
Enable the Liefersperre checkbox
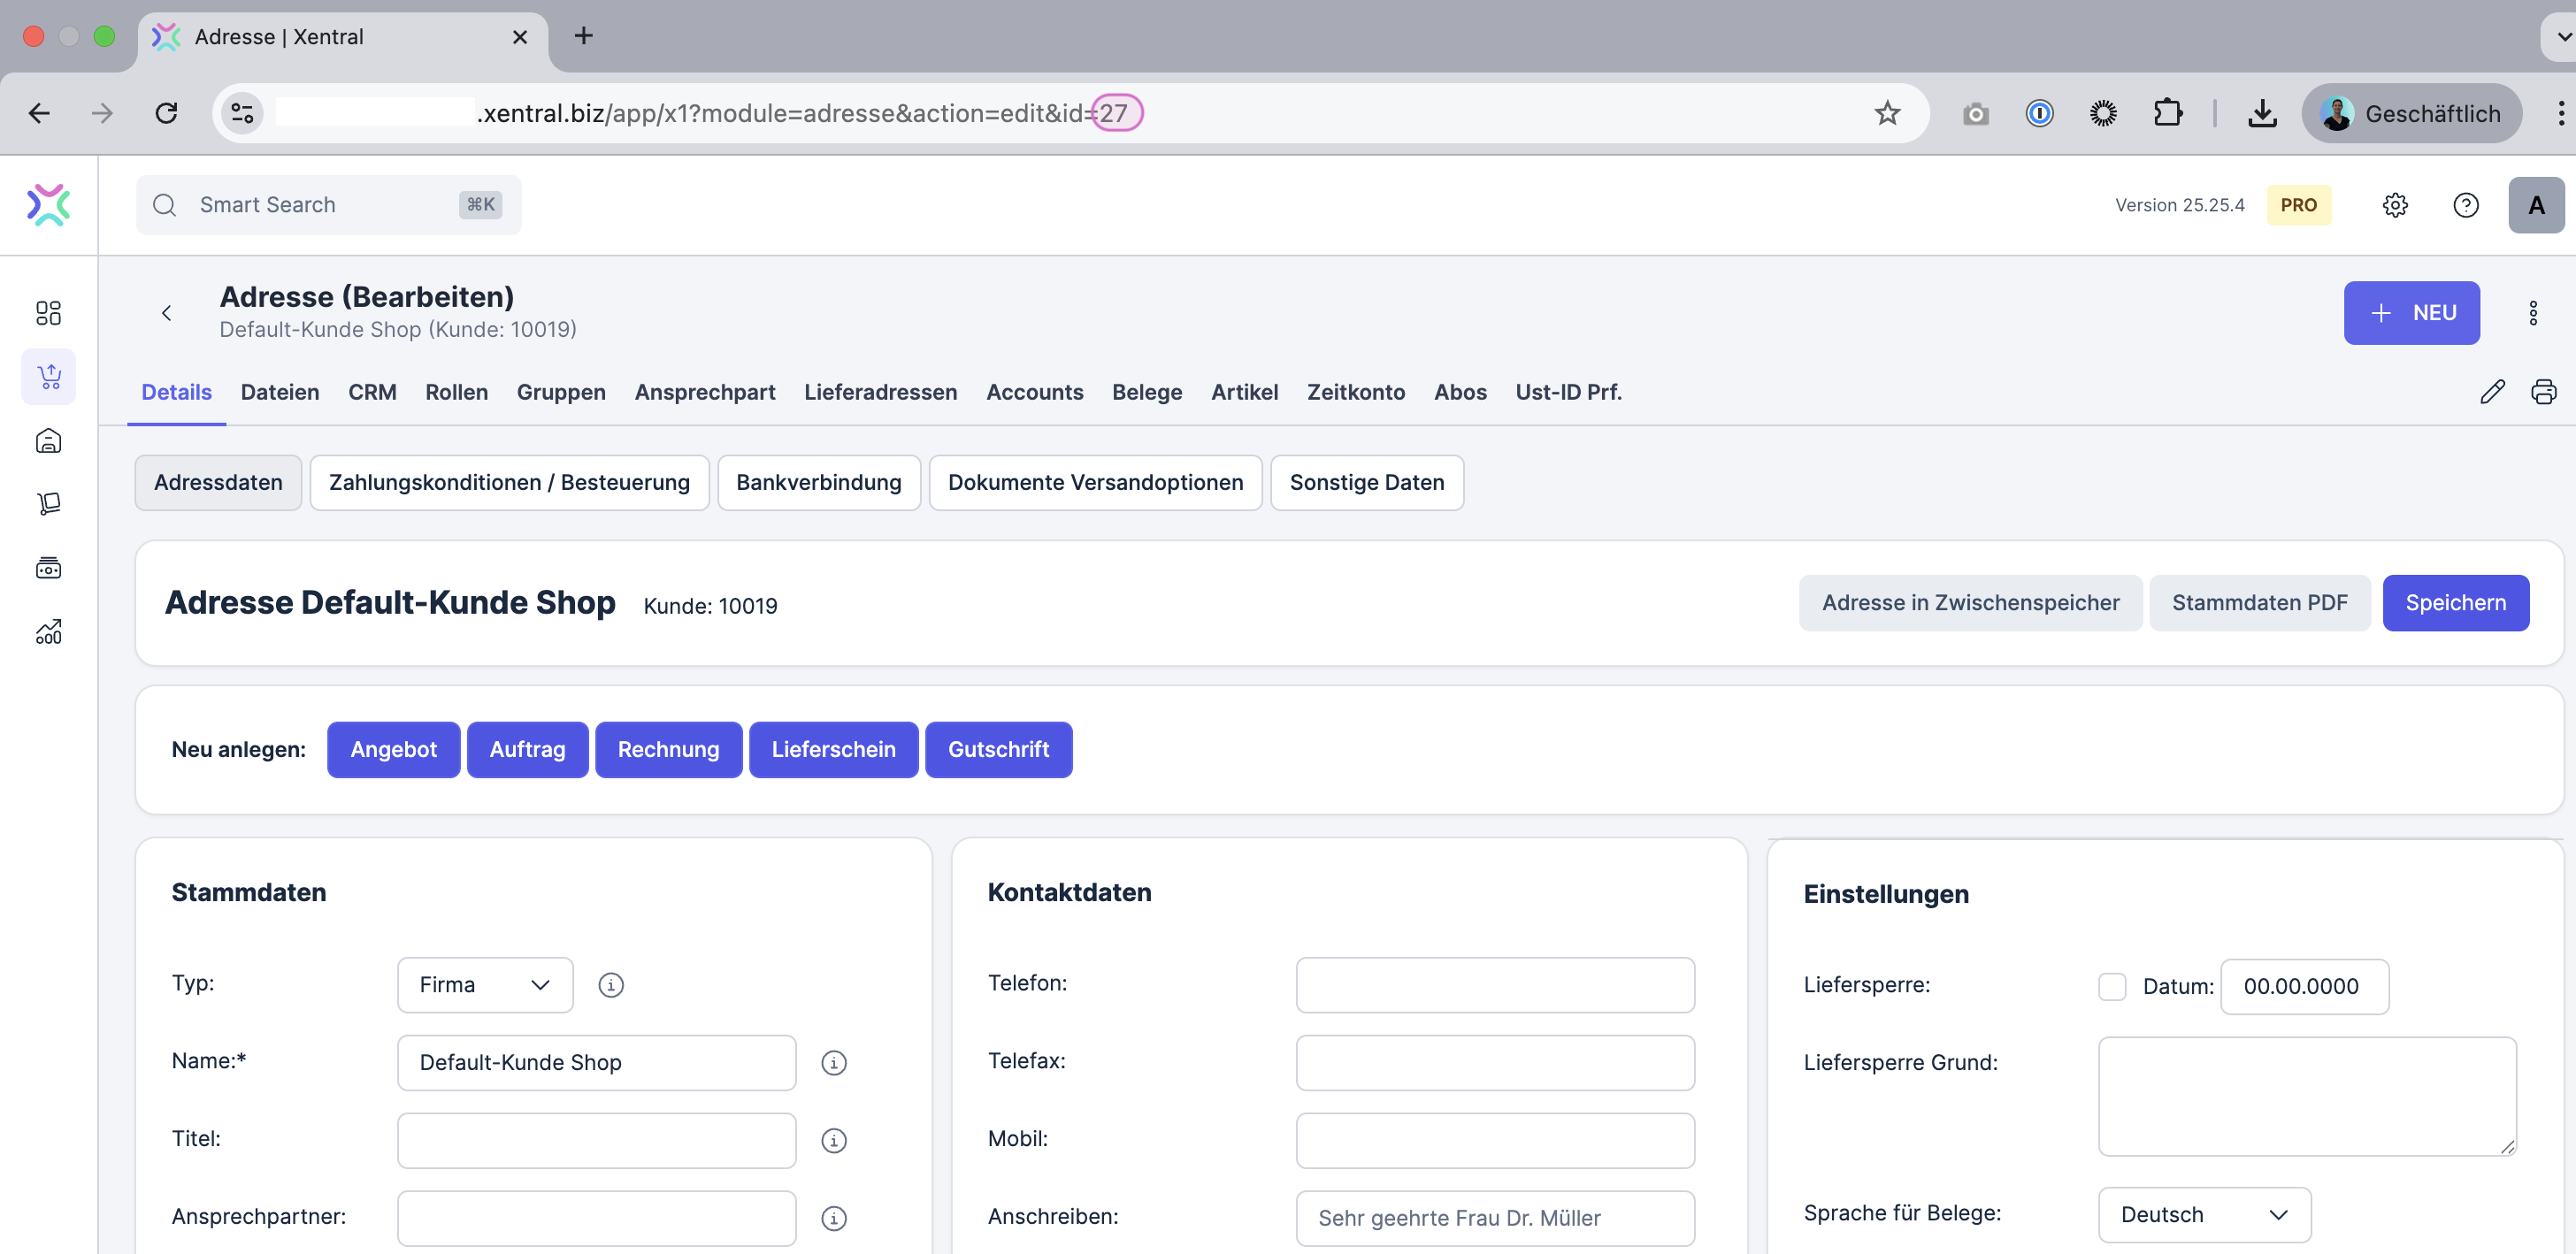[2112, 986]
